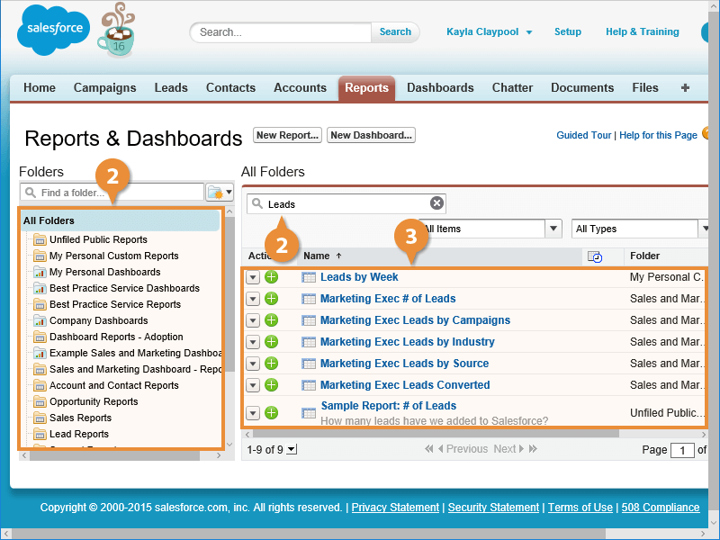
Task: Select All Folders in folder tree
Action: (x=121, y=220)
